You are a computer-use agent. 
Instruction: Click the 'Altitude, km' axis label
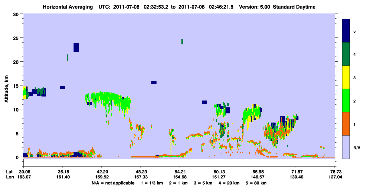click(6, 89)
